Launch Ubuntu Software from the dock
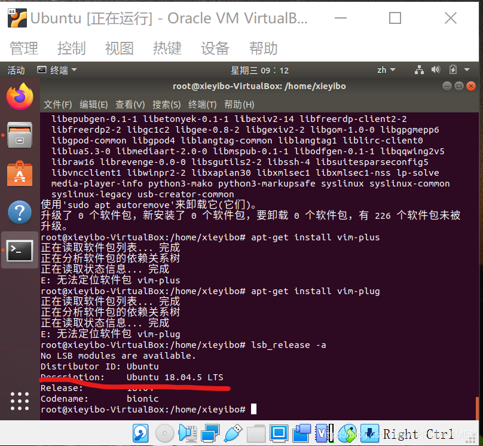The height and width of the screenshot is (446, 483). click(20, 173)
